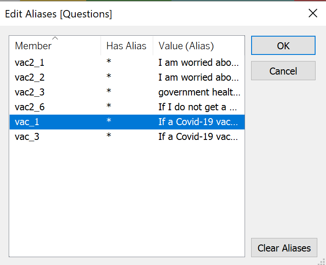The height and width of the screenshot is (265, 326).
Task: Select the vac_3 member row
Action: [27, 137]
